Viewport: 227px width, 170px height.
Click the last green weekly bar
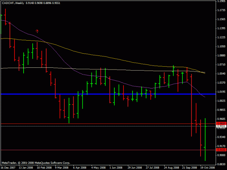coord(205,140)
